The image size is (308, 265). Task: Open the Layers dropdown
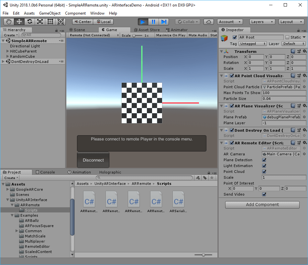point(262,22)
